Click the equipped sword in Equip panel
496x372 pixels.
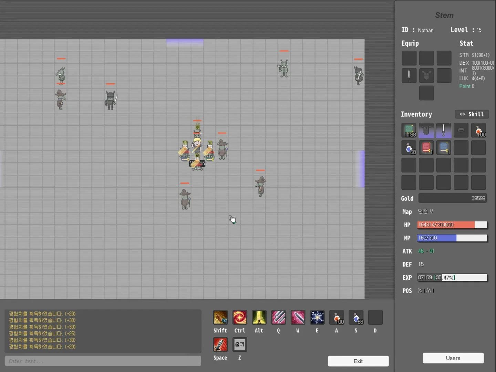[x=409, y=75]
